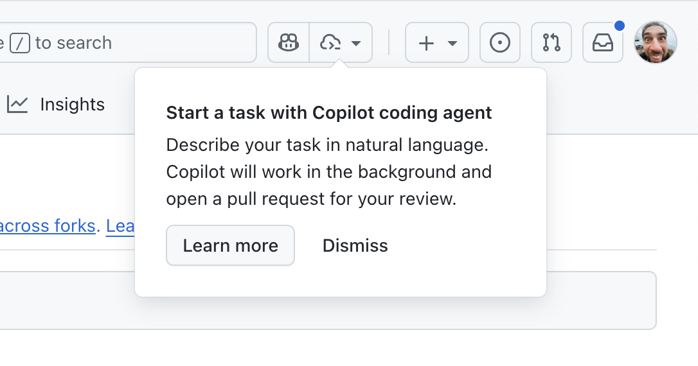
Task: Open the Issues circle-dot icon
Action: [x=500, y=43]
